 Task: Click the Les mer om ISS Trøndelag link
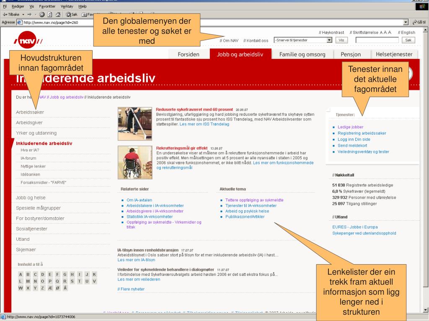click(204, 124)
